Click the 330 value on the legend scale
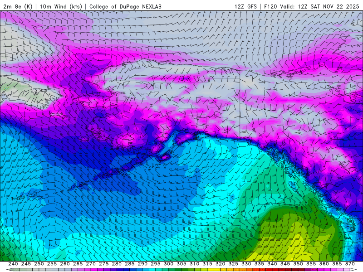This screenshot has height=272, width=363. (246, 264)
